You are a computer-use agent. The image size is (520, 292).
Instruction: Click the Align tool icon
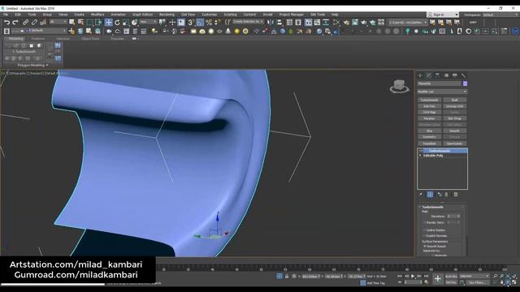point(279,23)
